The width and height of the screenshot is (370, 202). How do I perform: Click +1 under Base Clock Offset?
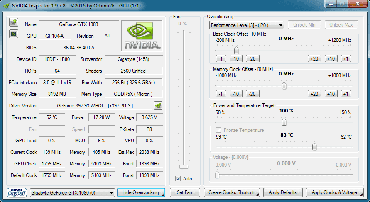346,58
